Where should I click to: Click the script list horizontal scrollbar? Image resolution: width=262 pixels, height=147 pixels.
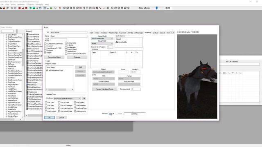coord(60,90)
